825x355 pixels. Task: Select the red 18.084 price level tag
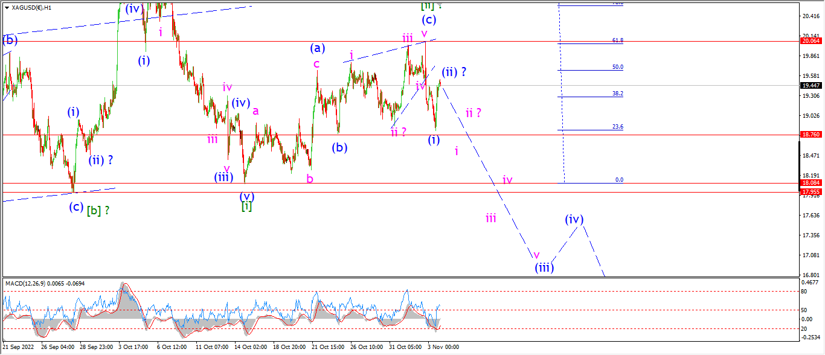coord(811,183)
